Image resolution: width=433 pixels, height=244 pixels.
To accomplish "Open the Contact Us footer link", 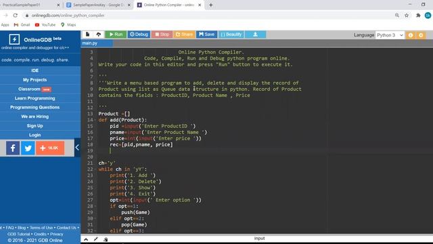I will pos(66,228).
